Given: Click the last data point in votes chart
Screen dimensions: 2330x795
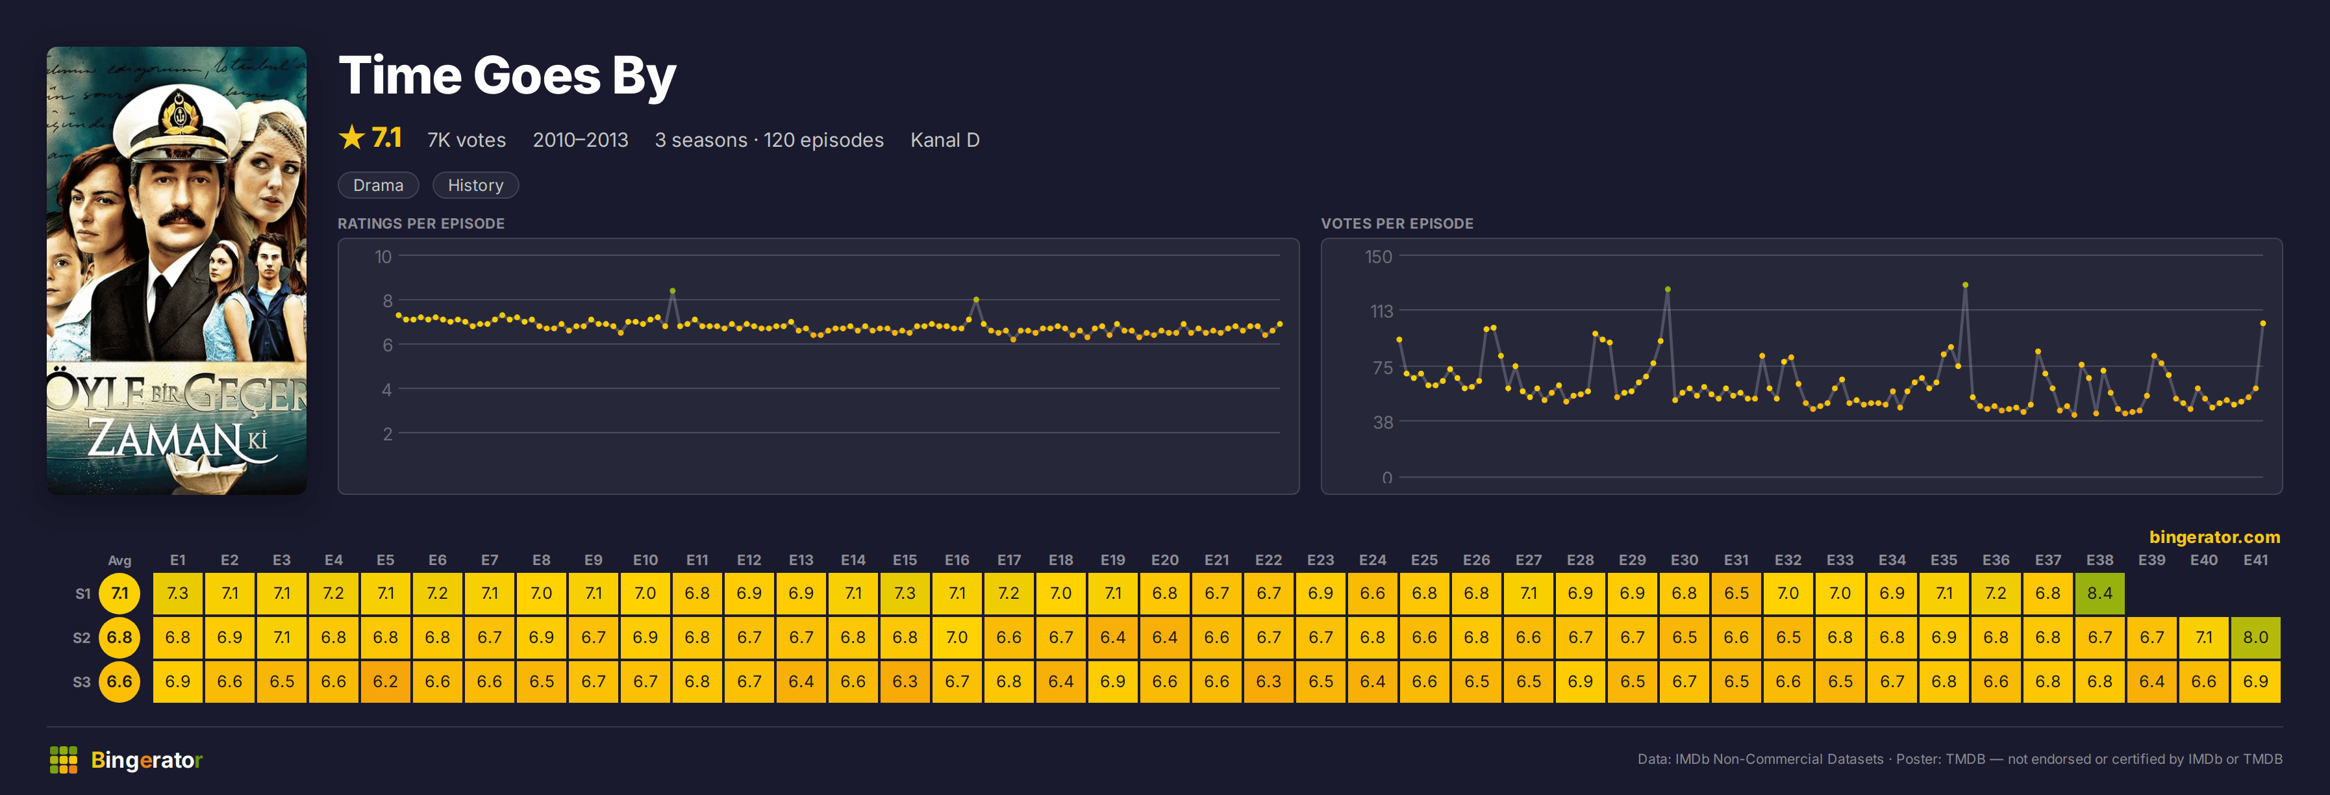Looking at the screenshot, I should pyautogui.click(x=2262, y=323).
